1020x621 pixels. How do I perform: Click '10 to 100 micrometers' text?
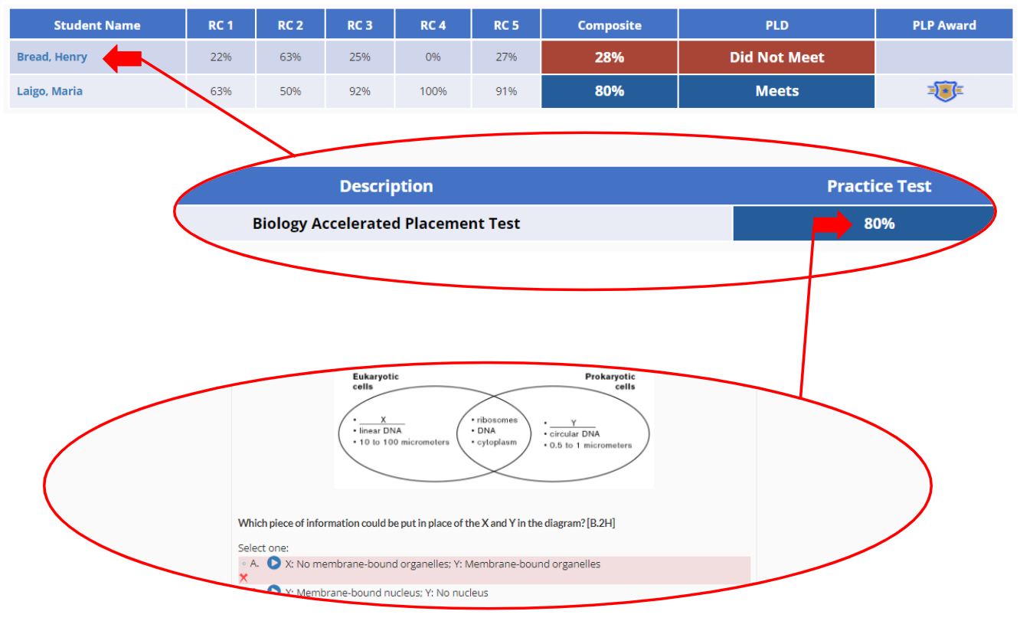[404, 442]
